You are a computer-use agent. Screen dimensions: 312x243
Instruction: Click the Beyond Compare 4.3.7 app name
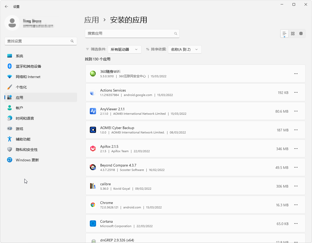tap(118, 165)
